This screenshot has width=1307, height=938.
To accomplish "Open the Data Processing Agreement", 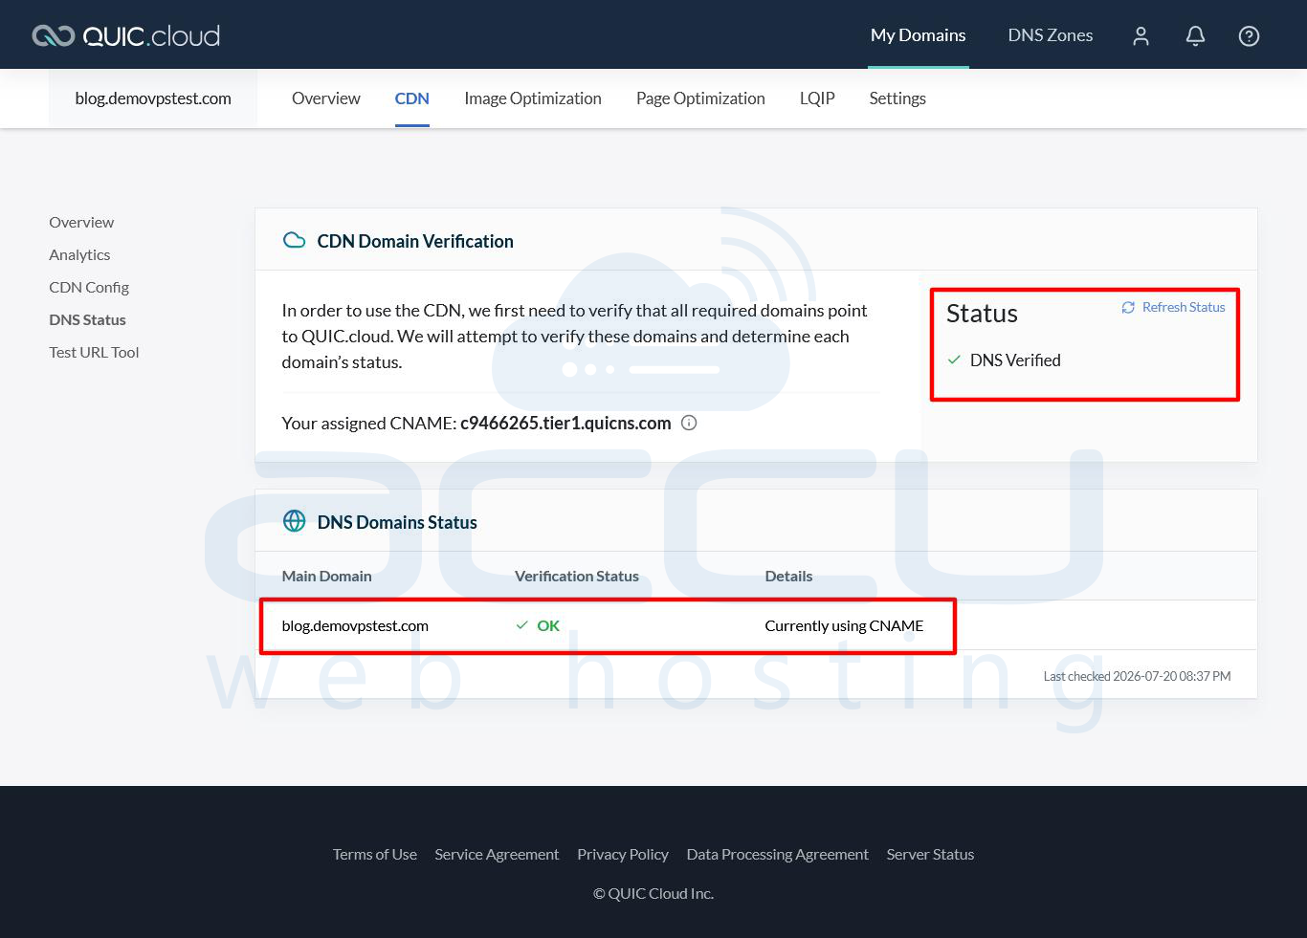I will coord(778,854).
